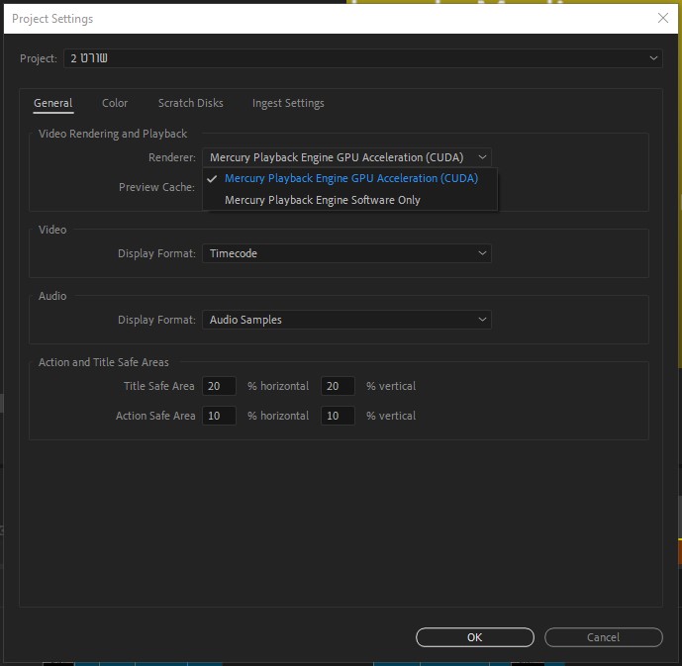682x666 pixels.
Task: Click the Project Settings title bar
Action: 297,18
